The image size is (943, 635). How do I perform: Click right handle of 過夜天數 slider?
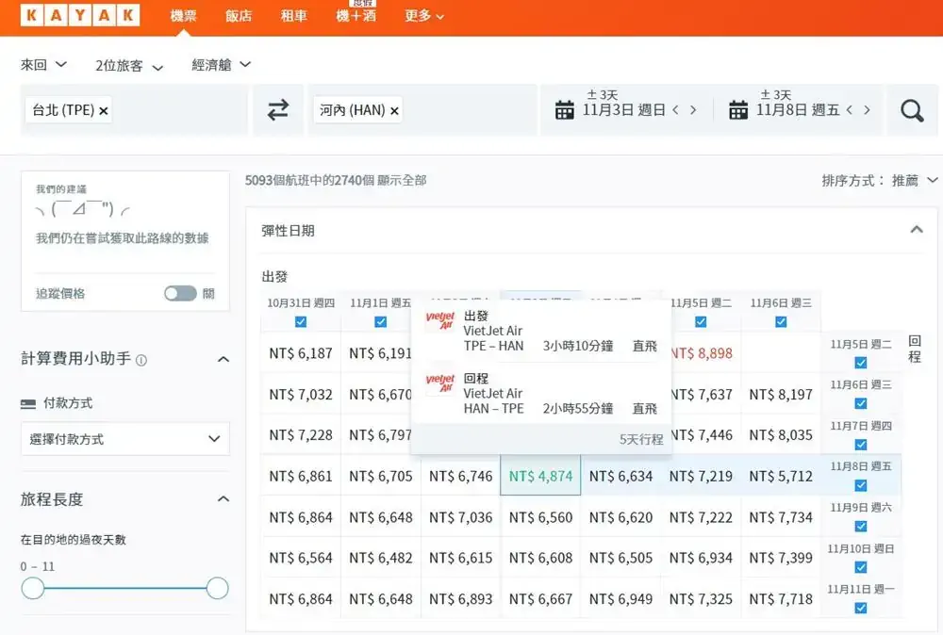click(x=217, y=589)
